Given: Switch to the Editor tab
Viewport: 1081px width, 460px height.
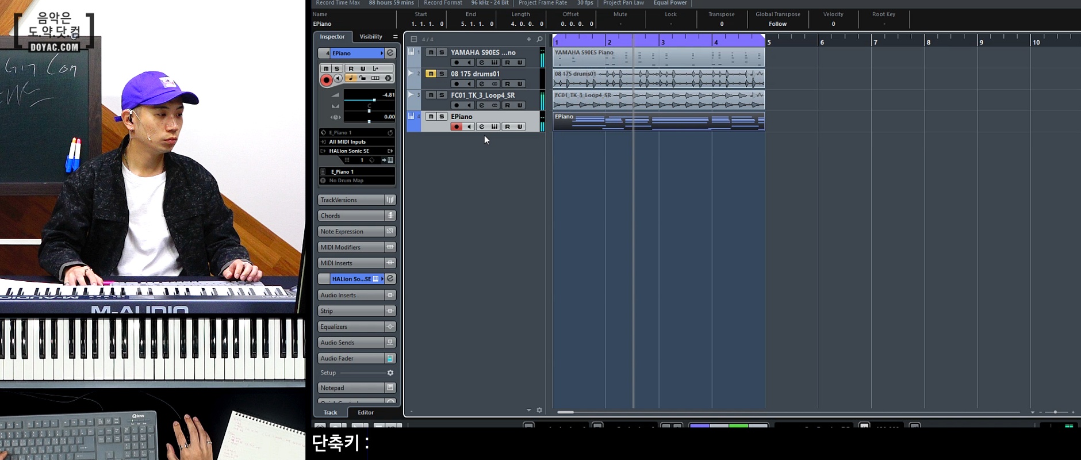Looking at the screenshot, I should [366, 412].
